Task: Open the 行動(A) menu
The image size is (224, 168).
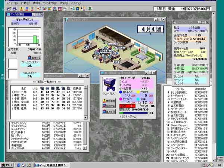Action: tap(25, 2)
